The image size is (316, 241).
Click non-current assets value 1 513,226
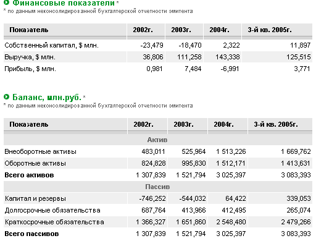click(x=231, y=152)
